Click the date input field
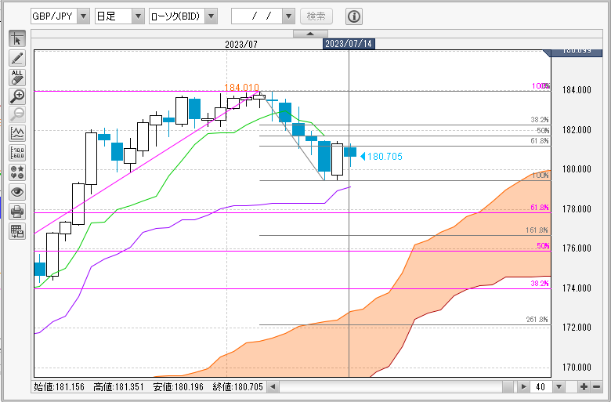611x402 pixels. (257, 16)
